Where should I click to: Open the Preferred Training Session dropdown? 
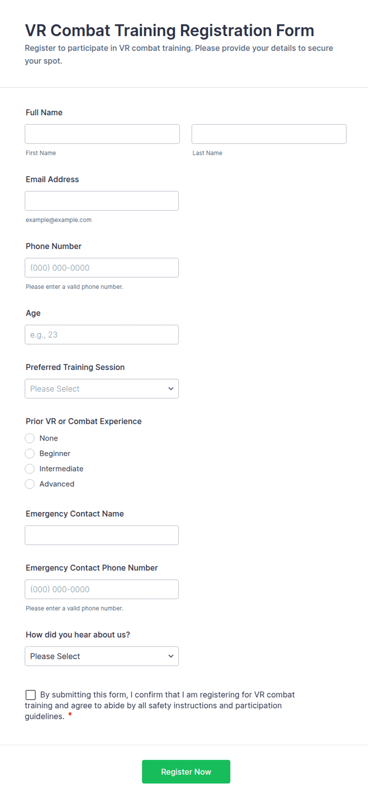point(102,389)
